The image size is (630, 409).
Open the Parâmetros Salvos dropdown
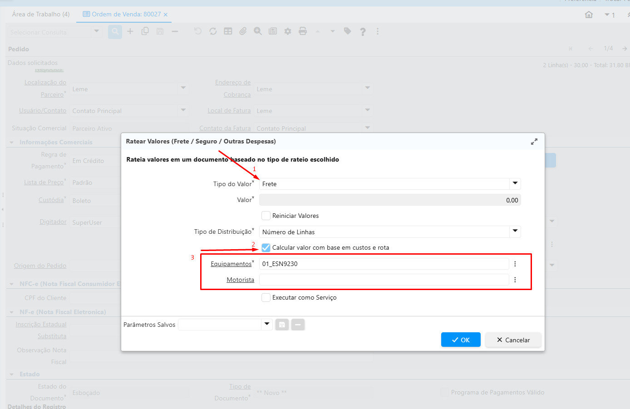(x=267, y=325)
